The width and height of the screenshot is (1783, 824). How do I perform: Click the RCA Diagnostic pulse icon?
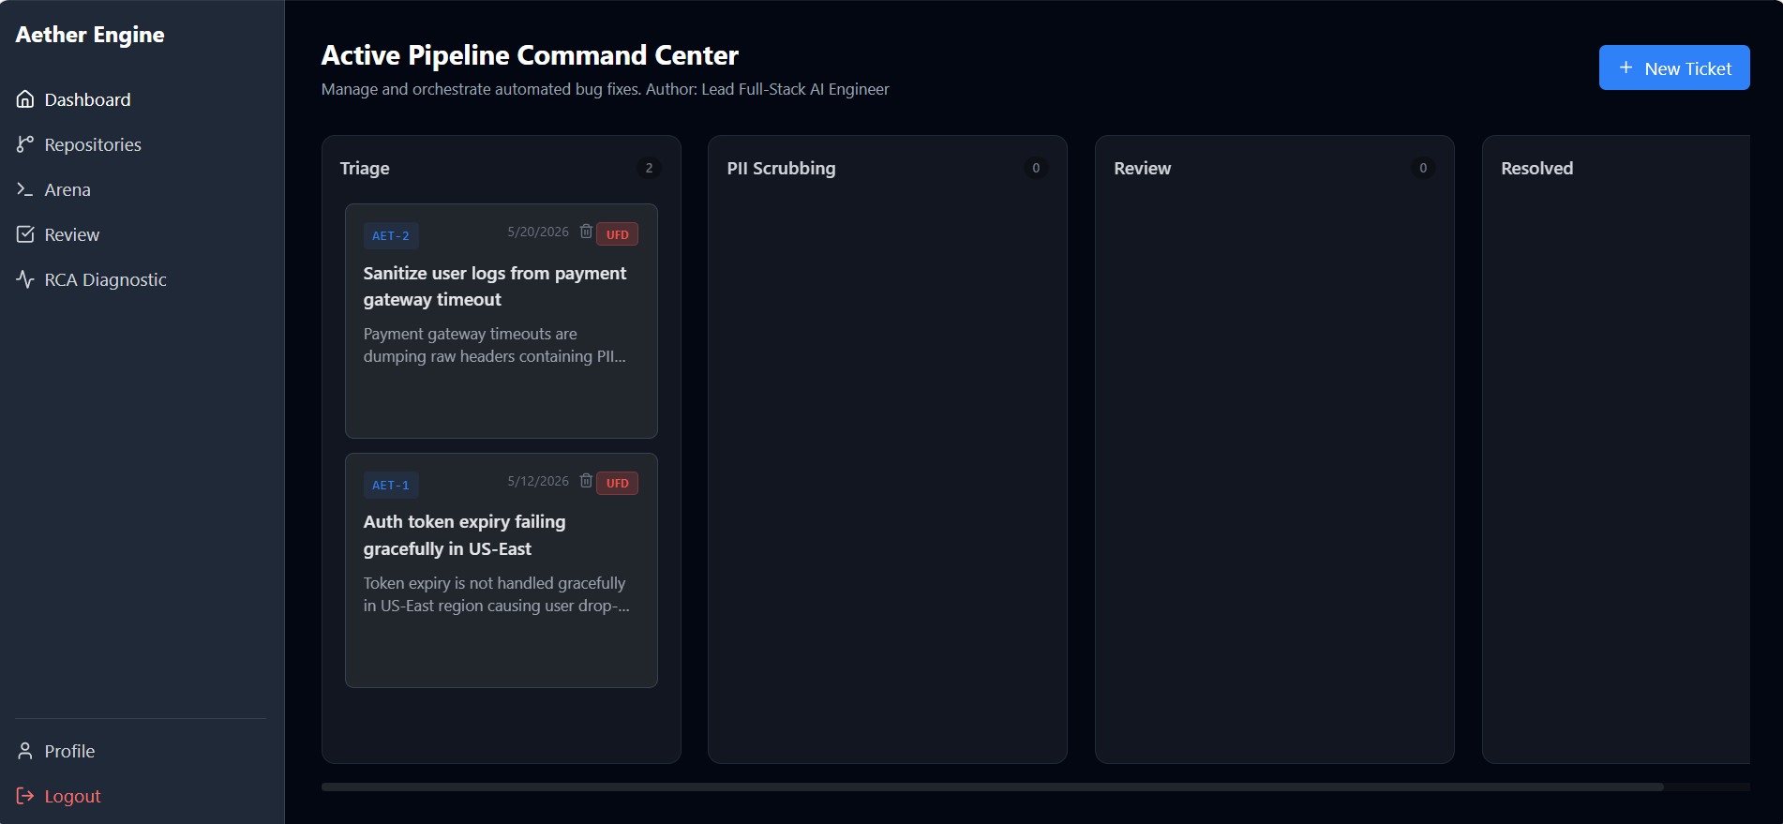25,279
